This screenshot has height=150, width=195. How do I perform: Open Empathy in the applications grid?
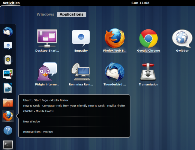81,40
